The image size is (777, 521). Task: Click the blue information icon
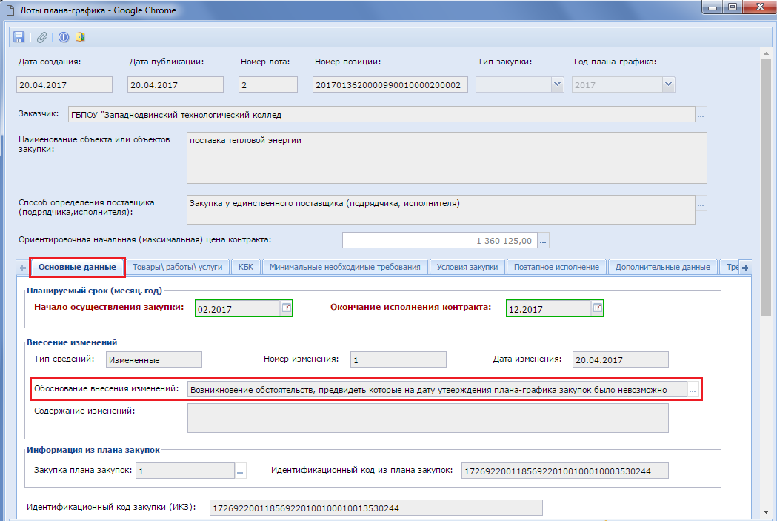click(x=64, y=37)
